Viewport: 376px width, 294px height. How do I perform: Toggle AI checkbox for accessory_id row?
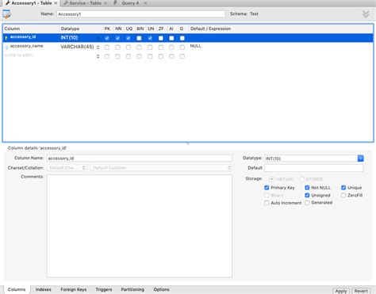coord(171,38)
